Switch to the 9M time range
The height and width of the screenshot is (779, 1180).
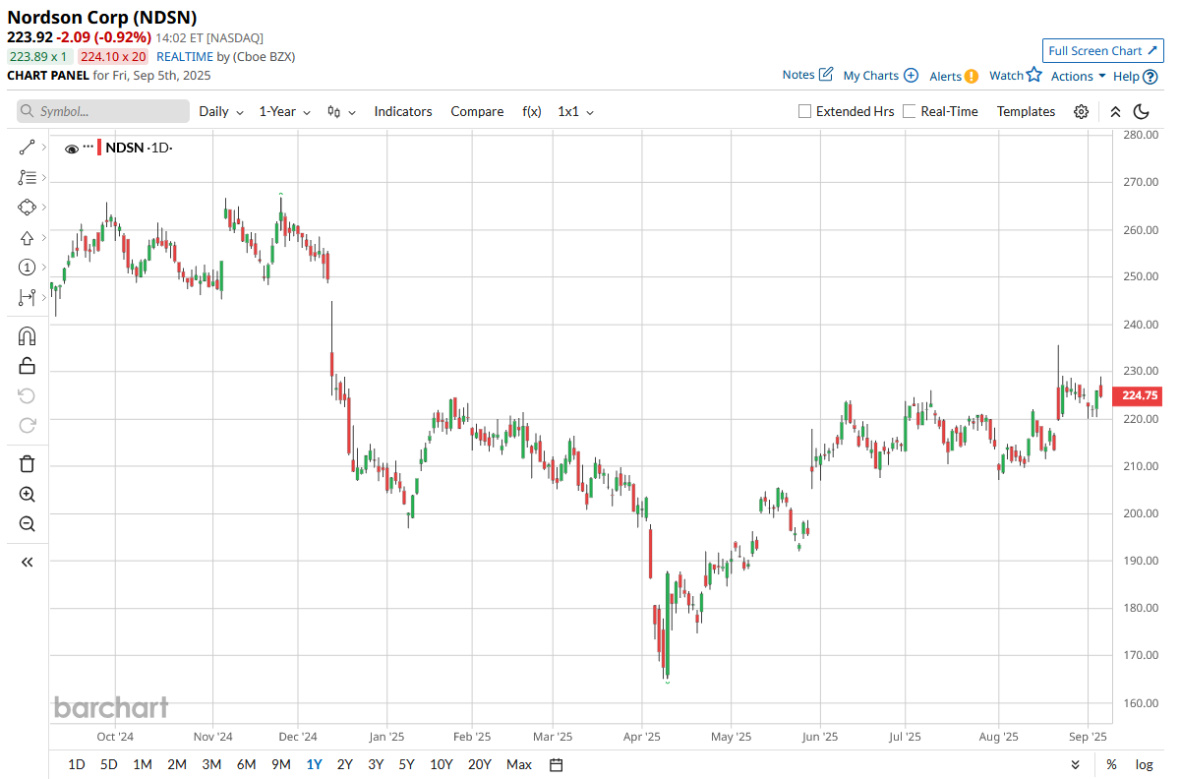pos(281,765)
